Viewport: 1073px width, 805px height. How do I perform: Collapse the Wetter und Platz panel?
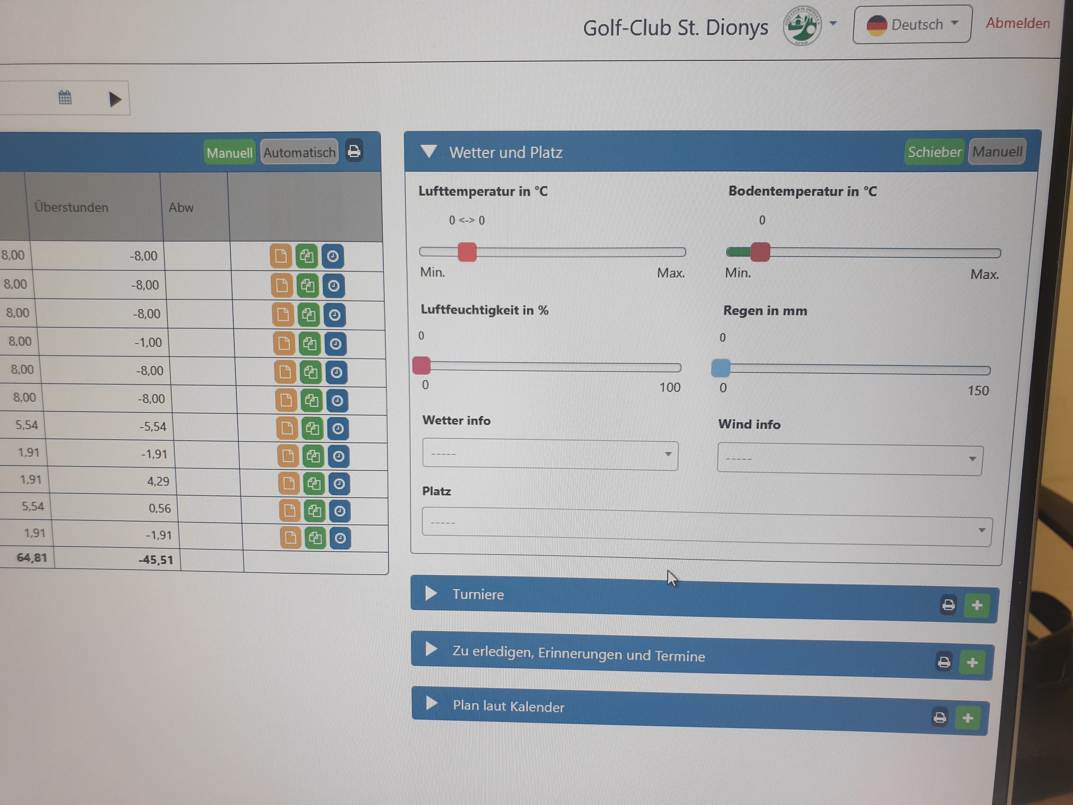coord(429,152)
